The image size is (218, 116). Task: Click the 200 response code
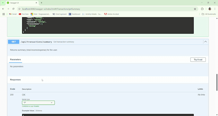(x=12, y=95)
